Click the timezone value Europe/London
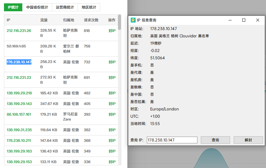 (165, 109)
